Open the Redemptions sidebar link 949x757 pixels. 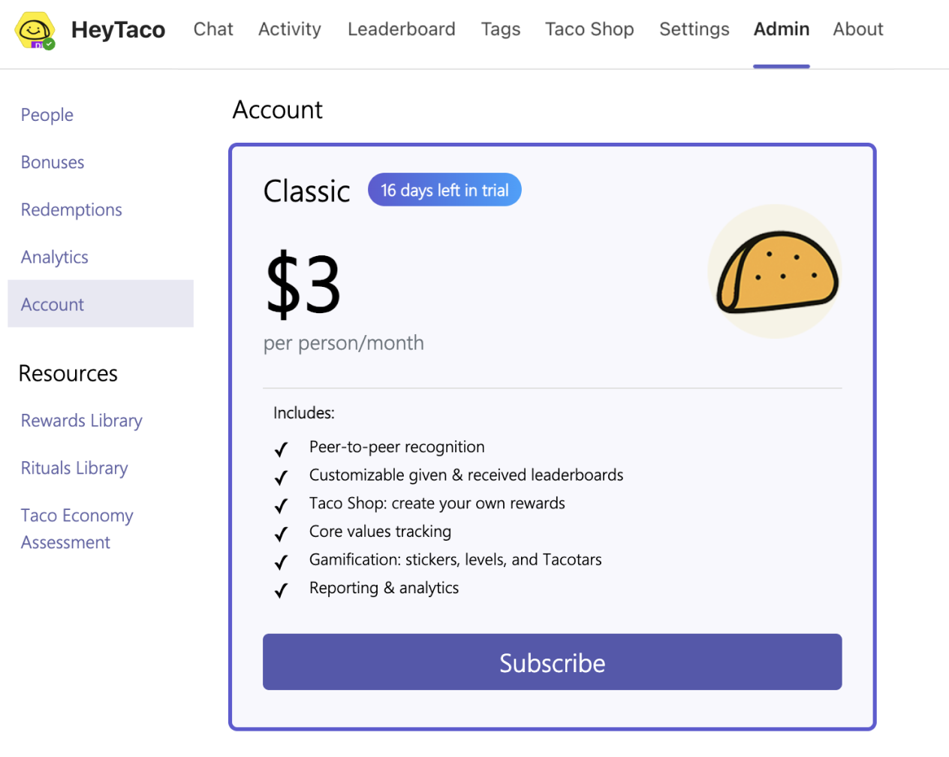[71, 210]
